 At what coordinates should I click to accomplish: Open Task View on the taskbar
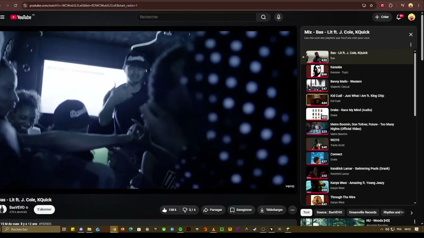coord(64,229)
